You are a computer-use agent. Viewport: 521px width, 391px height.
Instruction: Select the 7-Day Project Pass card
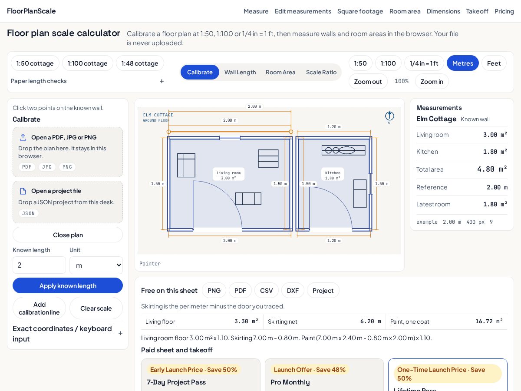201,374
